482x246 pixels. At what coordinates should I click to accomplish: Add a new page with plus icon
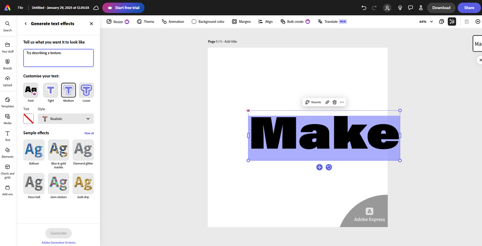point(478,22)
